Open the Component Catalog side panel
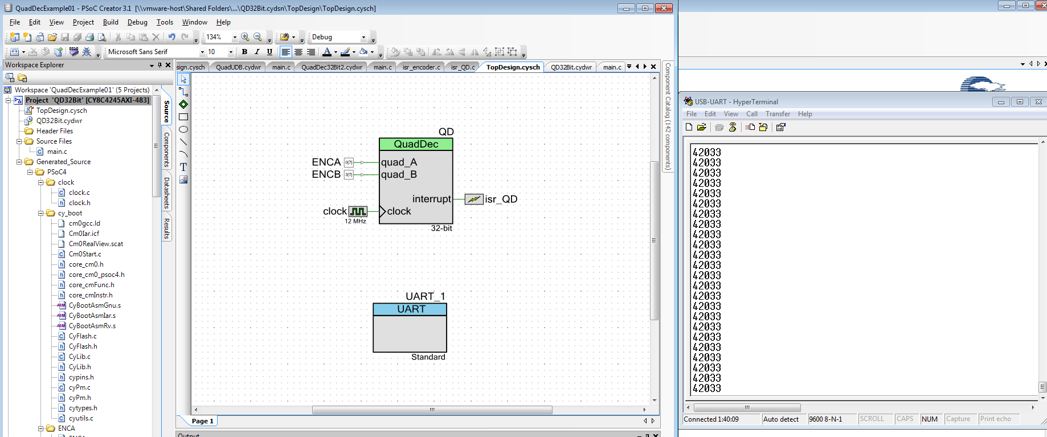The image size is (1047, 437). coord(668,116)
